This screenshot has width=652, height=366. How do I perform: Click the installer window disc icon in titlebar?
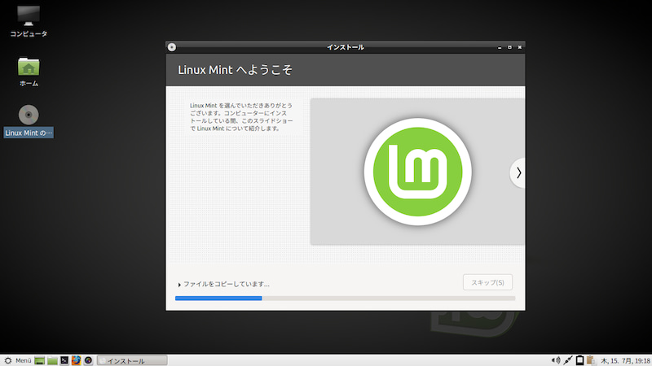[x=172, y=47]
